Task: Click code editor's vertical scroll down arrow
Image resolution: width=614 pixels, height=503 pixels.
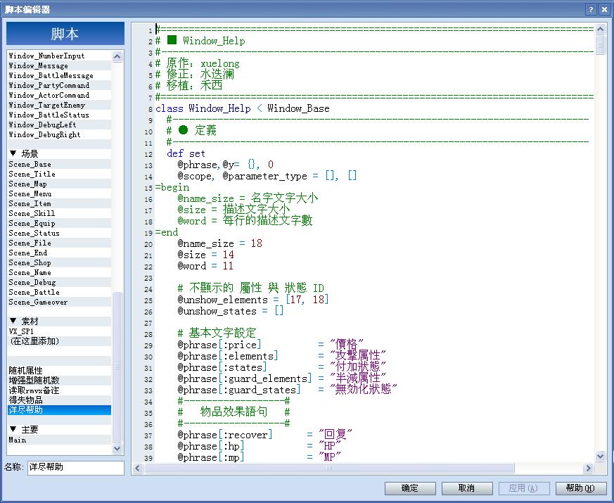Action: point(601,456)
